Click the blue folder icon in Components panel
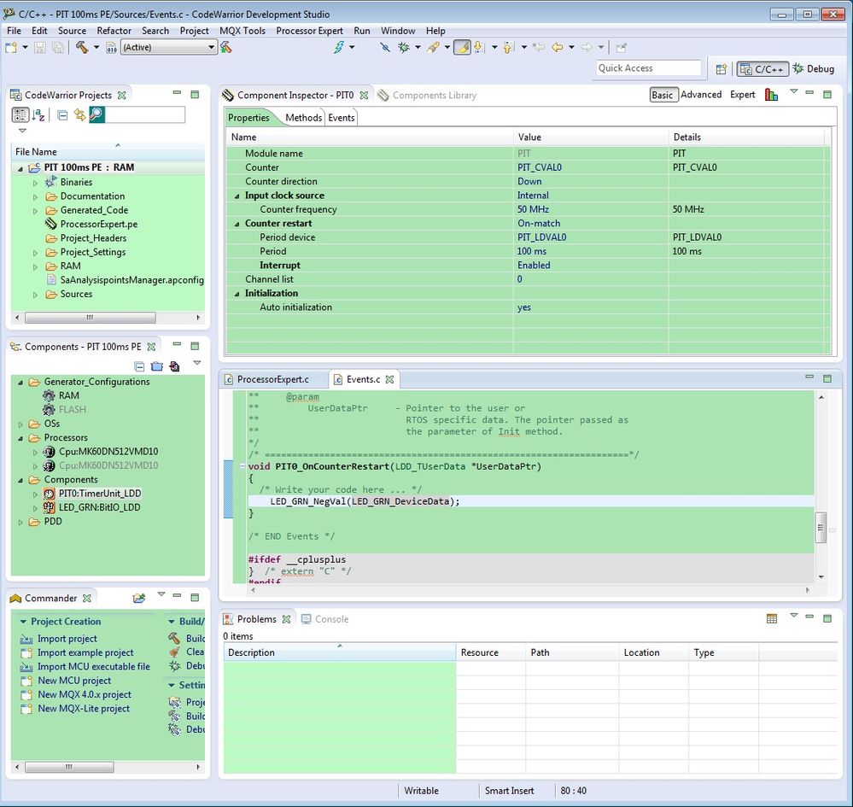This screenshot has width=853, height=807. 156,366
